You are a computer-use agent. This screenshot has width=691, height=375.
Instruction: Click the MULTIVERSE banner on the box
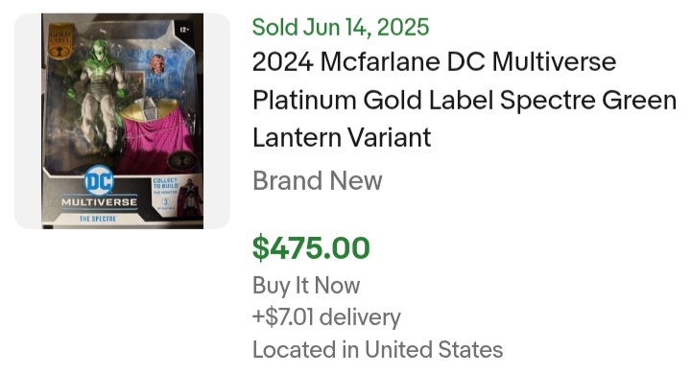tap(99, 202)
